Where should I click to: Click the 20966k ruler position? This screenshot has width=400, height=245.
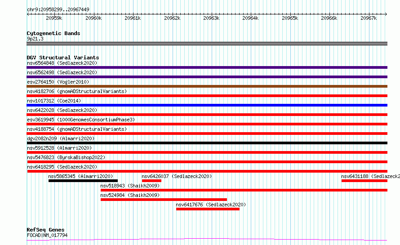tap(329, 18)
